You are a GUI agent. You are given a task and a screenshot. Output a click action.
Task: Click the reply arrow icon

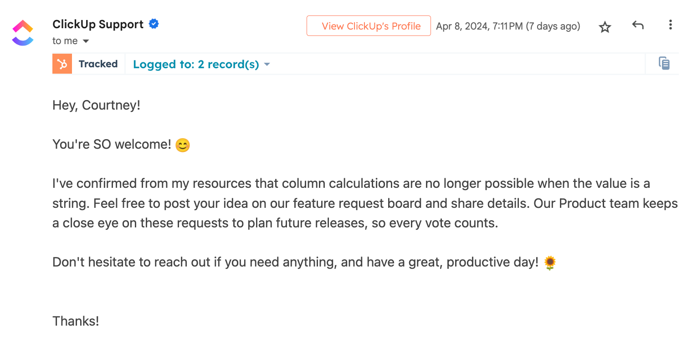(x=638, y=25)
